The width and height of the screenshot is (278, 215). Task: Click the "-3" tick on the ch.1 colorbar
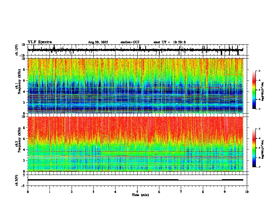tap(259, 71)
